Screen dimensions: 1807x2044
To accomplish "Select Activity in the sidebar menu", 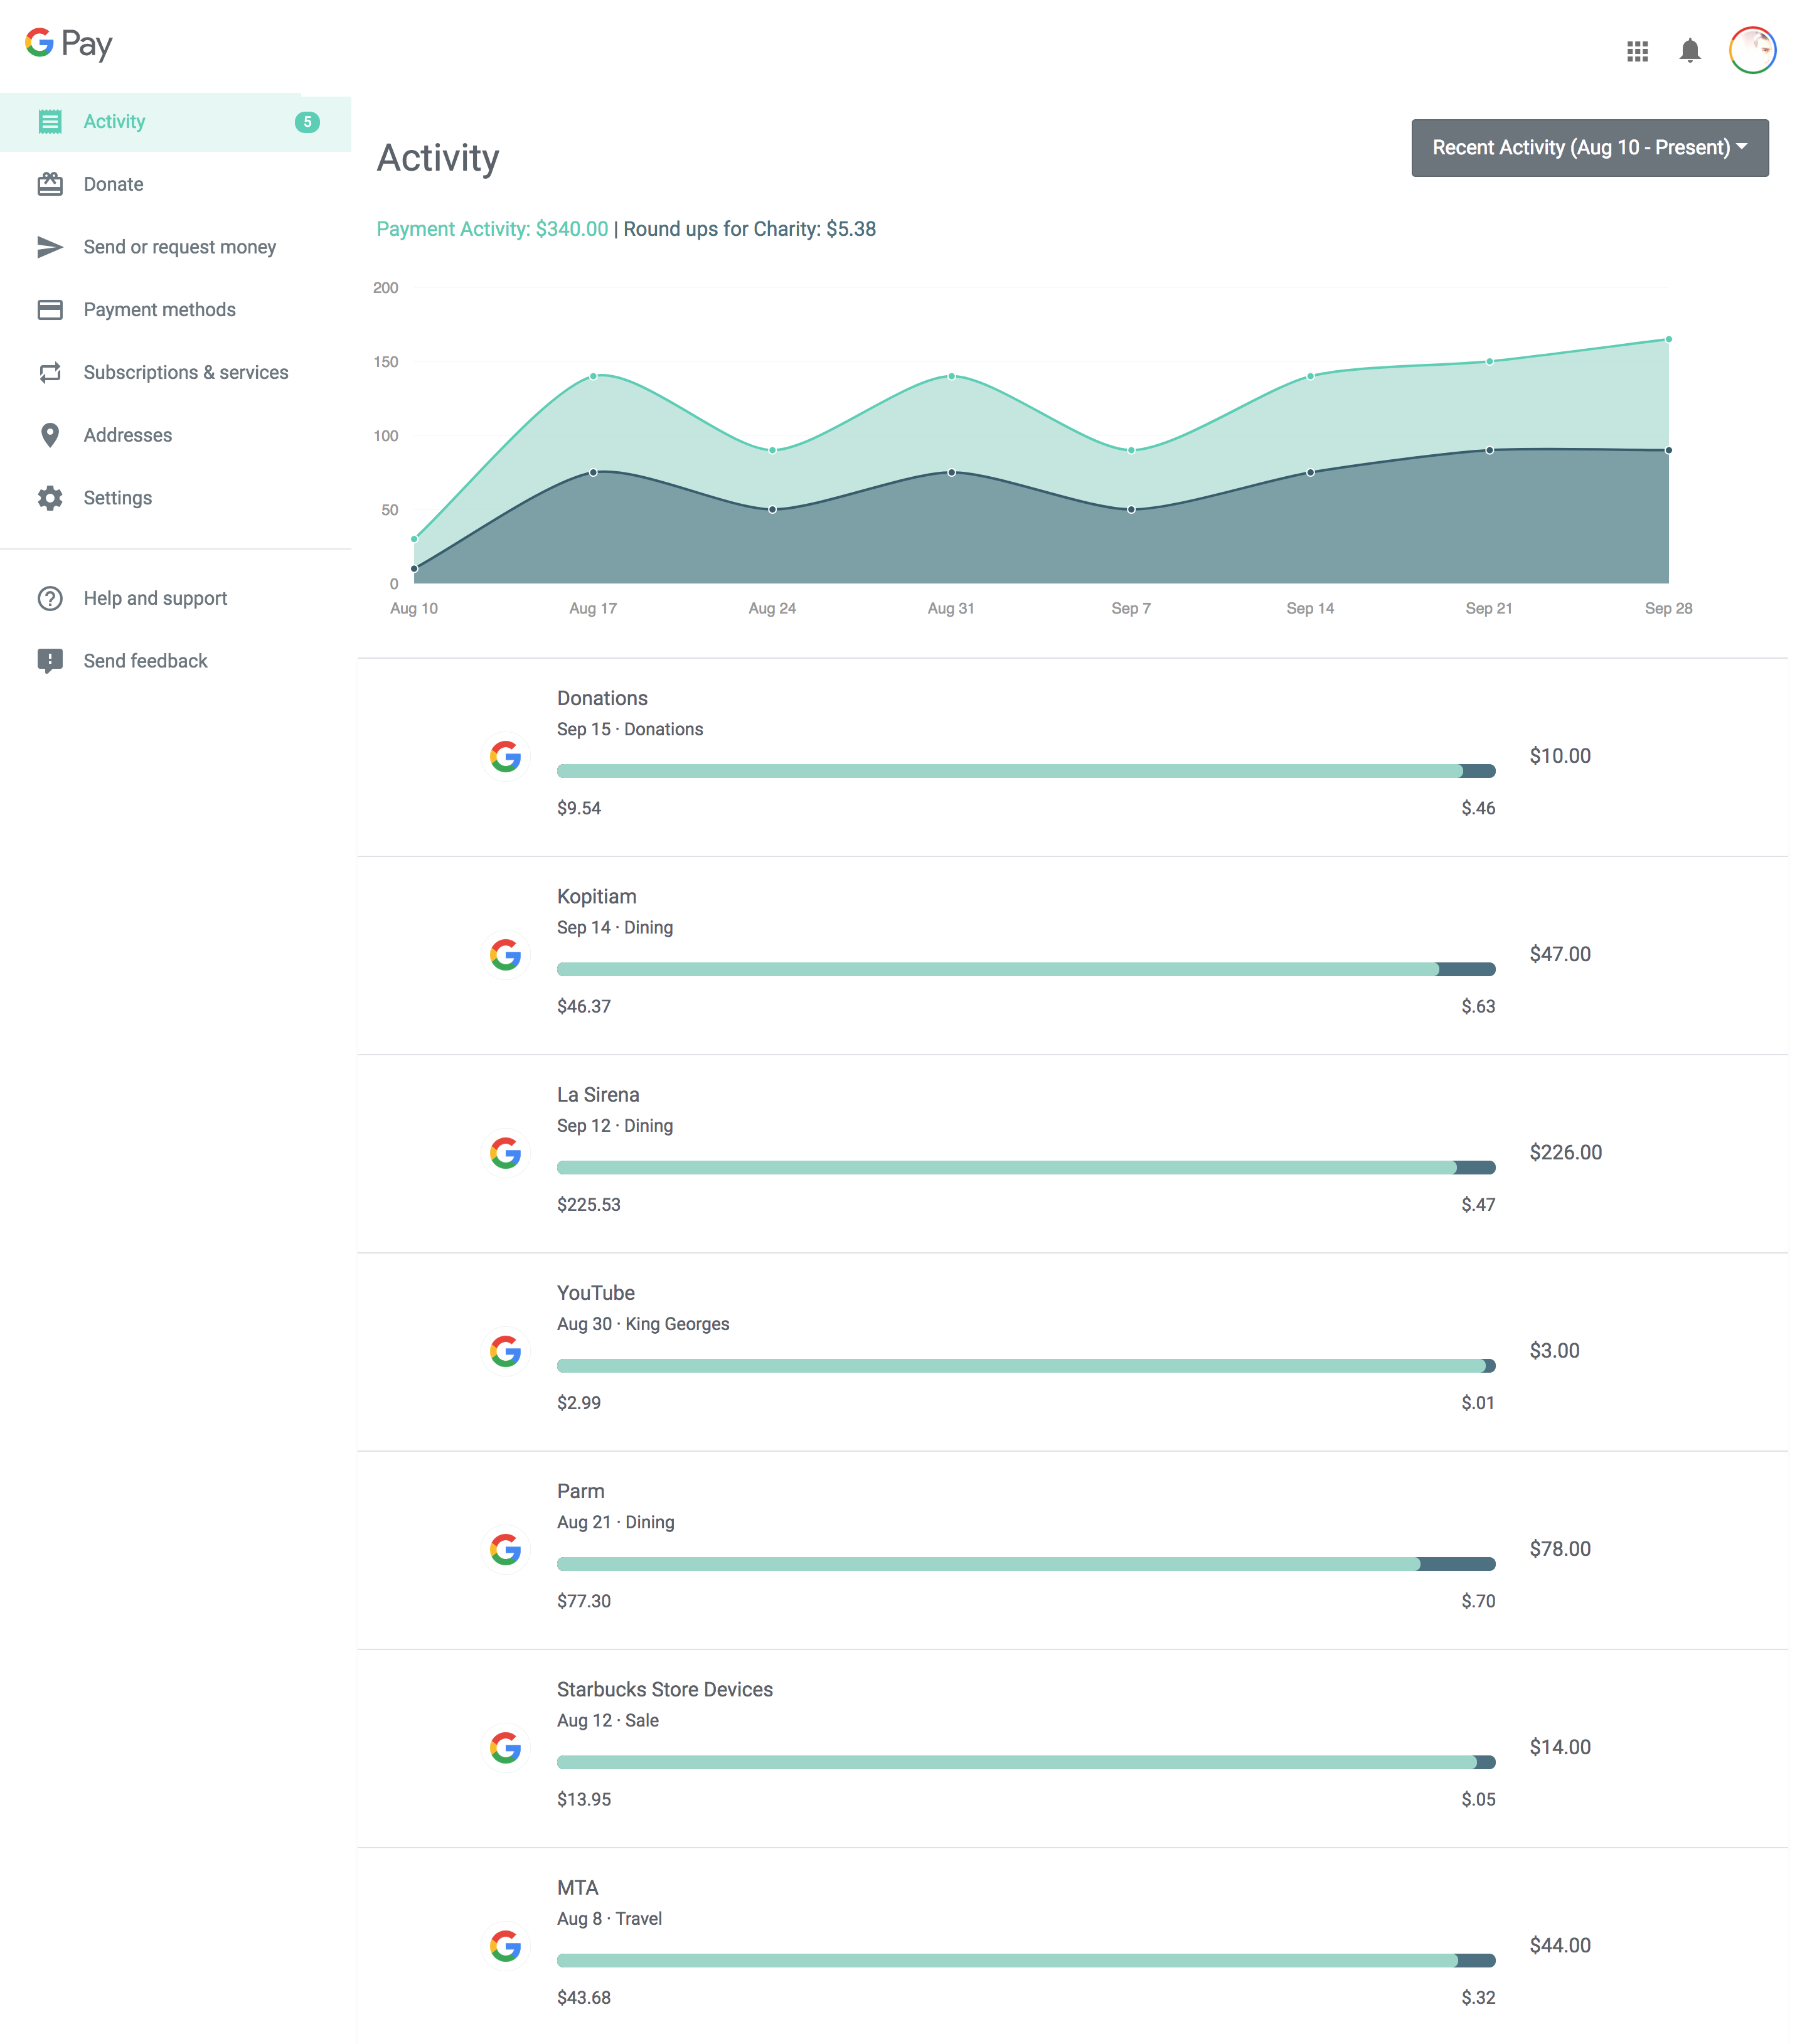I will coord(176,122).
